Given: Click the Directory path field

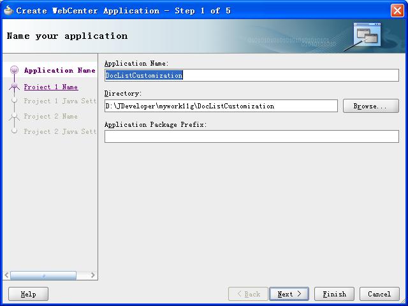Looking at the screenshot, I should [221, 106].
